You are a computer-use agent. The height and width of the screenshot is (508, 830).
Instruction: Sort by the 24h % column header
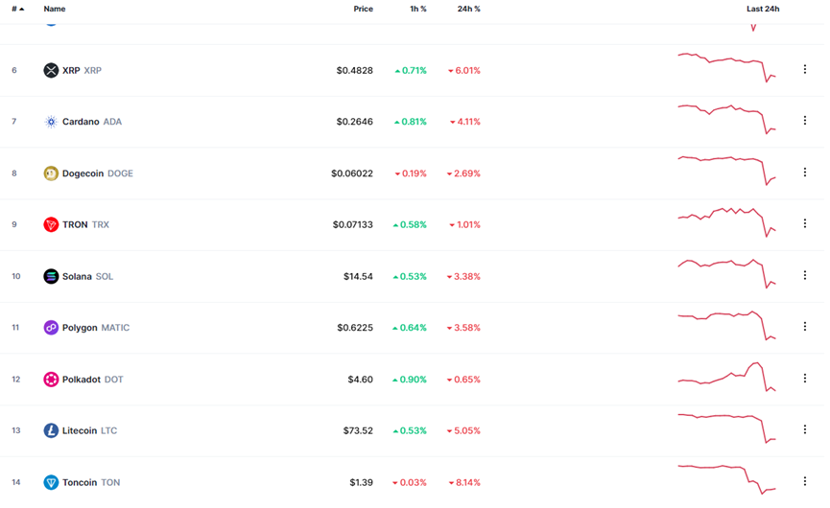click(468, 9)
